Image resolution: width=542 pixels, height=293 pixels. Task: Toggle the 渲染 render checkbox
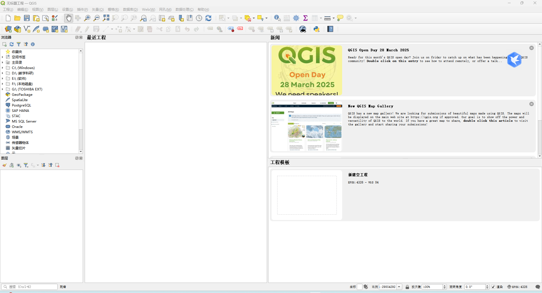[x=493, y=287]
